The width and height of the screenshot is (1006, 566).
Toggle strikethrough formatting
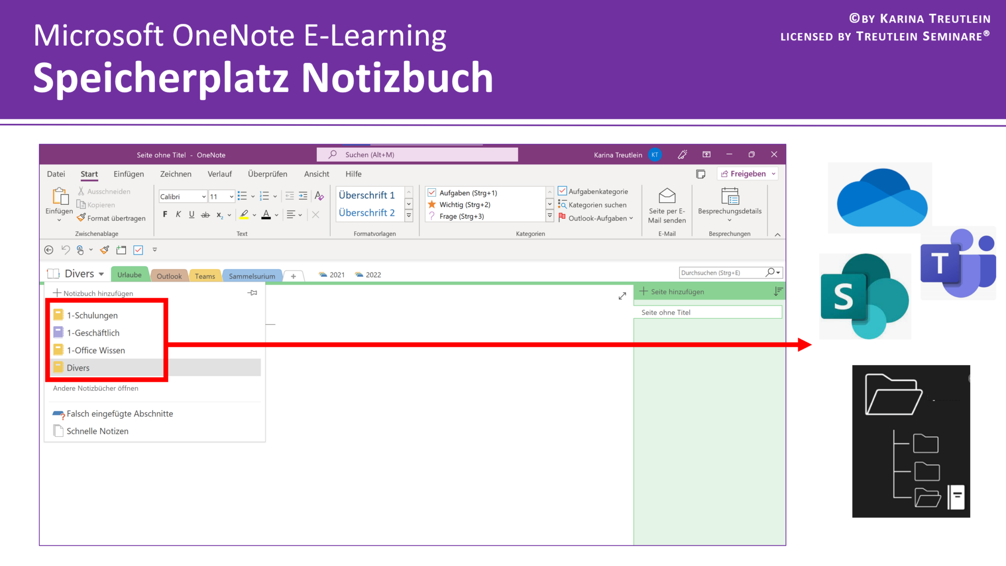pyautogui.click(x=205, y=214)
